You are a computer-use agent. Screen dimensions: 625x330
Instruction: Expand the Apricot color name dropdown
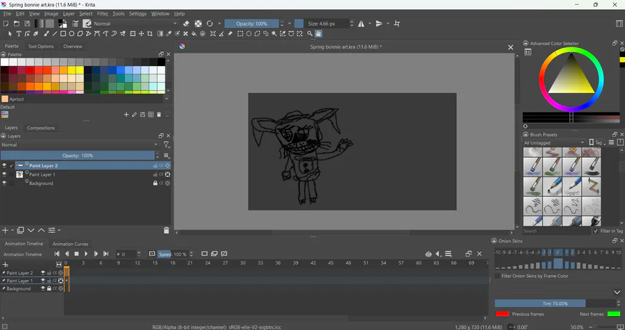click(x=167, y=99)
